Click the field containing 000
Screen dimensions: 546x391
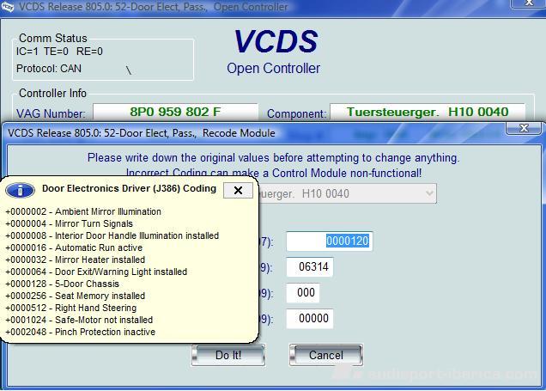coord(302,293)
